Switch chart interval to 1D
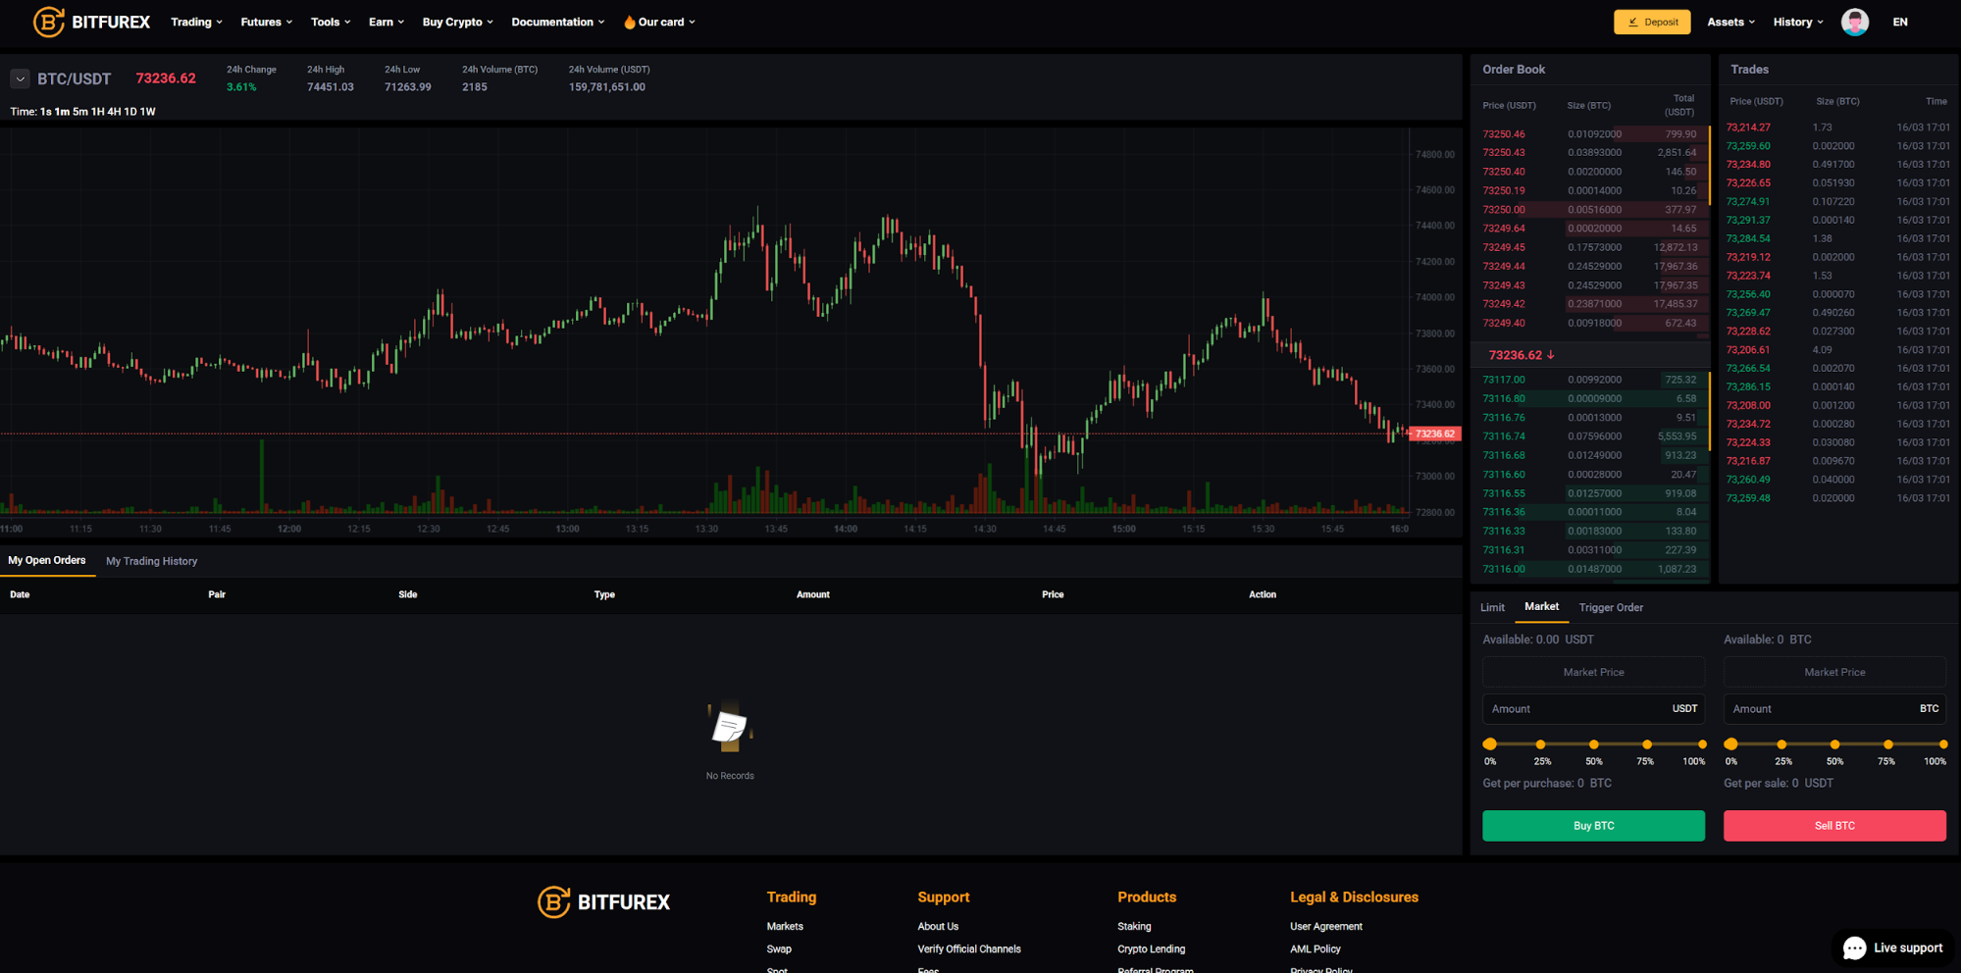 130,112
